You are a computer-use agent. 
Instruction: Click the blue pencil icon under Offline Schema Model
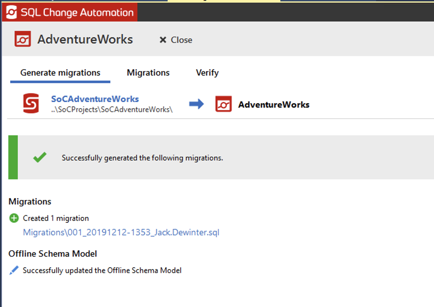[x=14, y=270]
